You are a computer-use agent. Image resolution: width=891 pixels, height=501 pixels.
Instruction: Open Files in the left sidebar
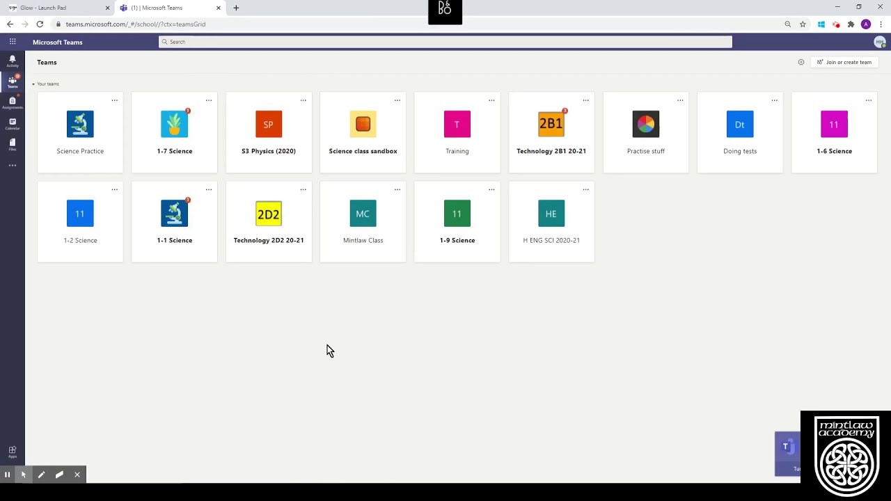(x=13, y=144)
